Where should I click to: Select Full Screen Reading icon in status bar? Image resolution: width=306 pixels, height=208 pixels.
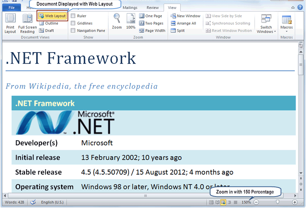[217, 202]
